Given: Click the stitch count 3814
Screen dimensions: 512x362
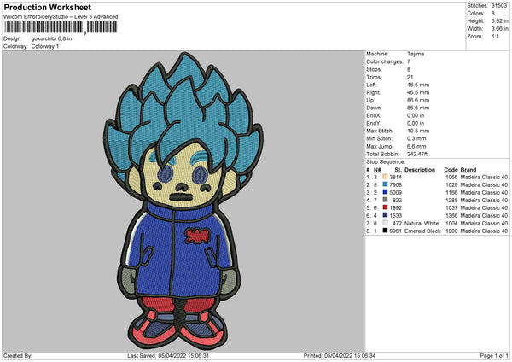Looking at the screenshot, I should click(x=395, y=177).
